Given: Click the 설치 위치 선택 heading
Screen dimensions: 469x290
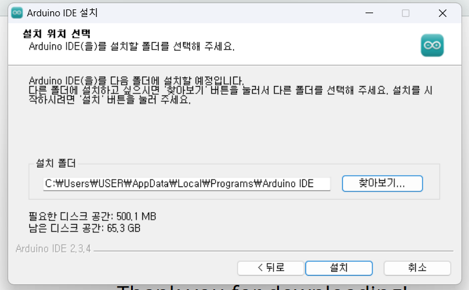Looking at the screenshot, I should [x=56, y=34].
